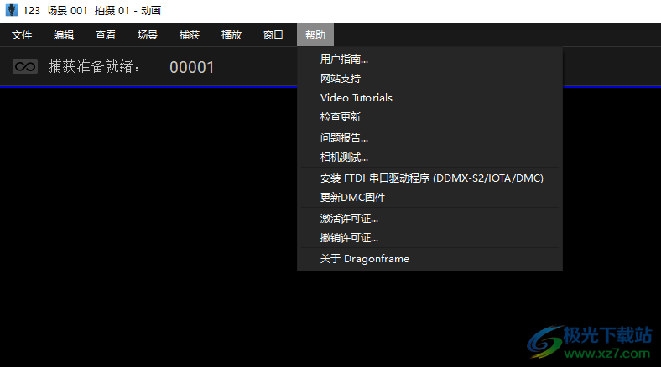Click the 捕获准备就绪 status label
This screenshot has height=367, width=661.
tap(94, 66)
